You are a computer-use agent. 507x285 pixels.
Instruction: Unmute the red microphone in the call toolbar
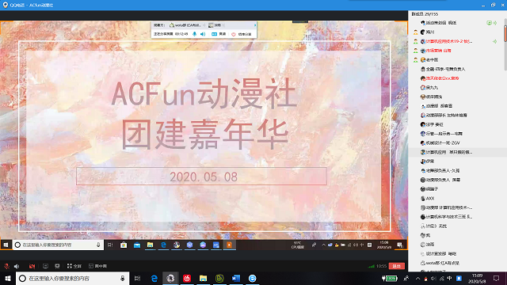coord(6,266)
